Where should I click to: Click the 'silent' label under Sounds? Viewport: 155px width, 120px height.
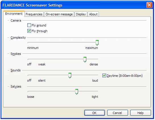click(x=42, y=80)
